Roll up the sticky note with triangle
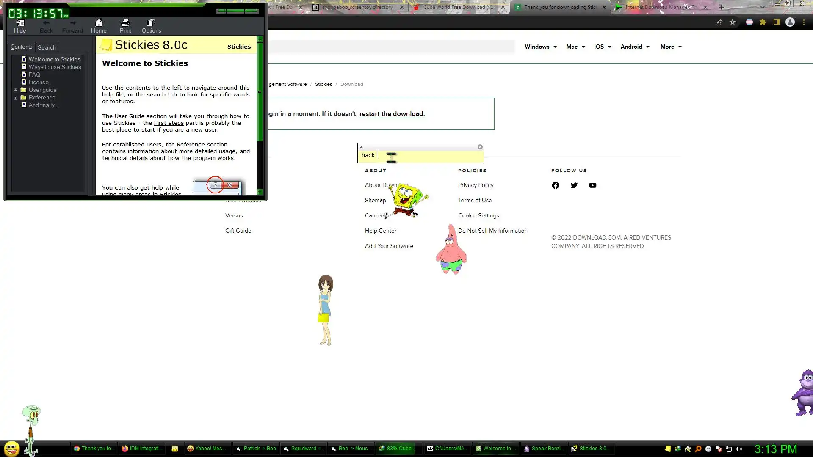 click(x=361, y=147)
